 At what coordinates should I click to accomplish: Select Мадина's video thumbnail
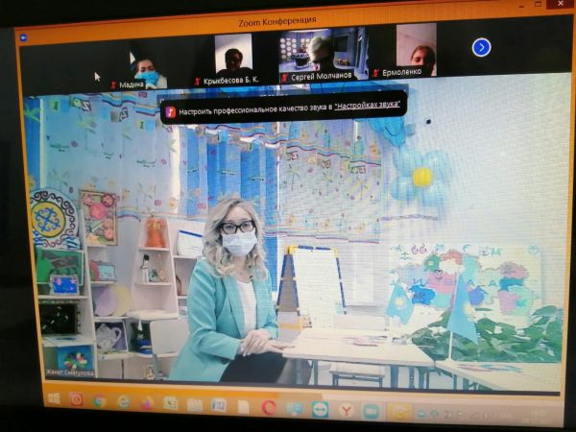[146, 69]
